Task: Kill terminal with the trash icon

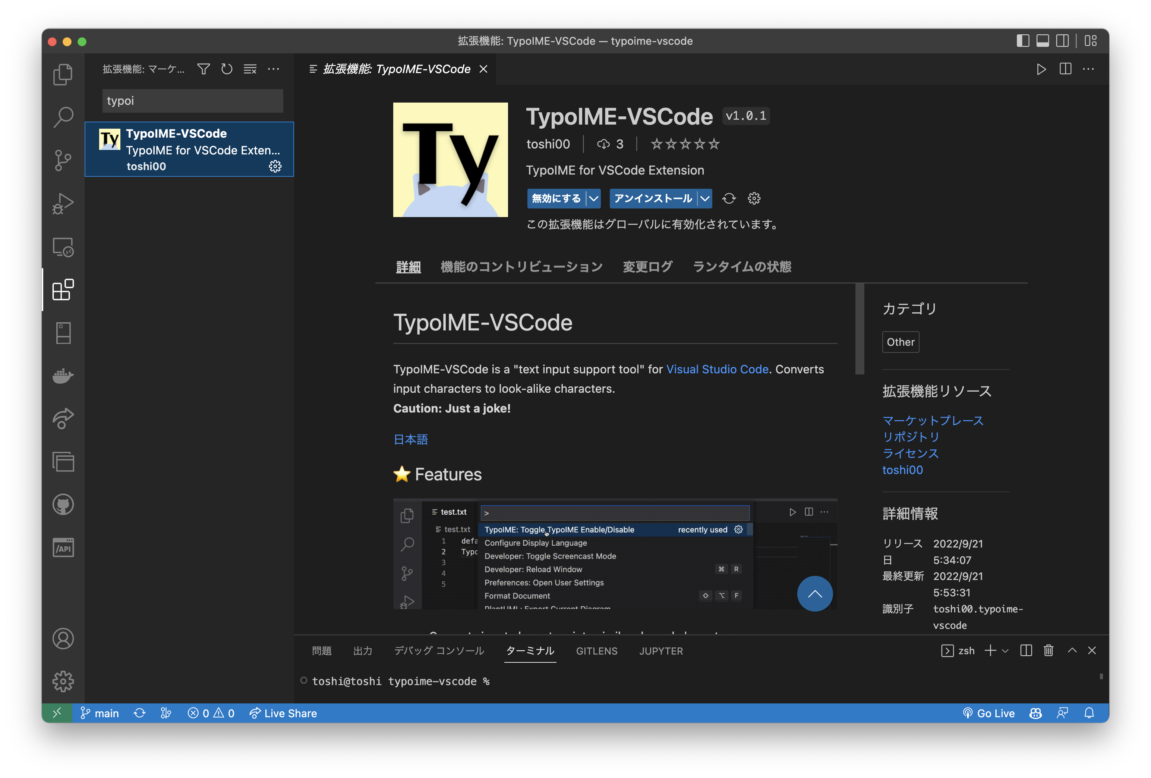Action: pyautogui.click(x=1048, y=651)
